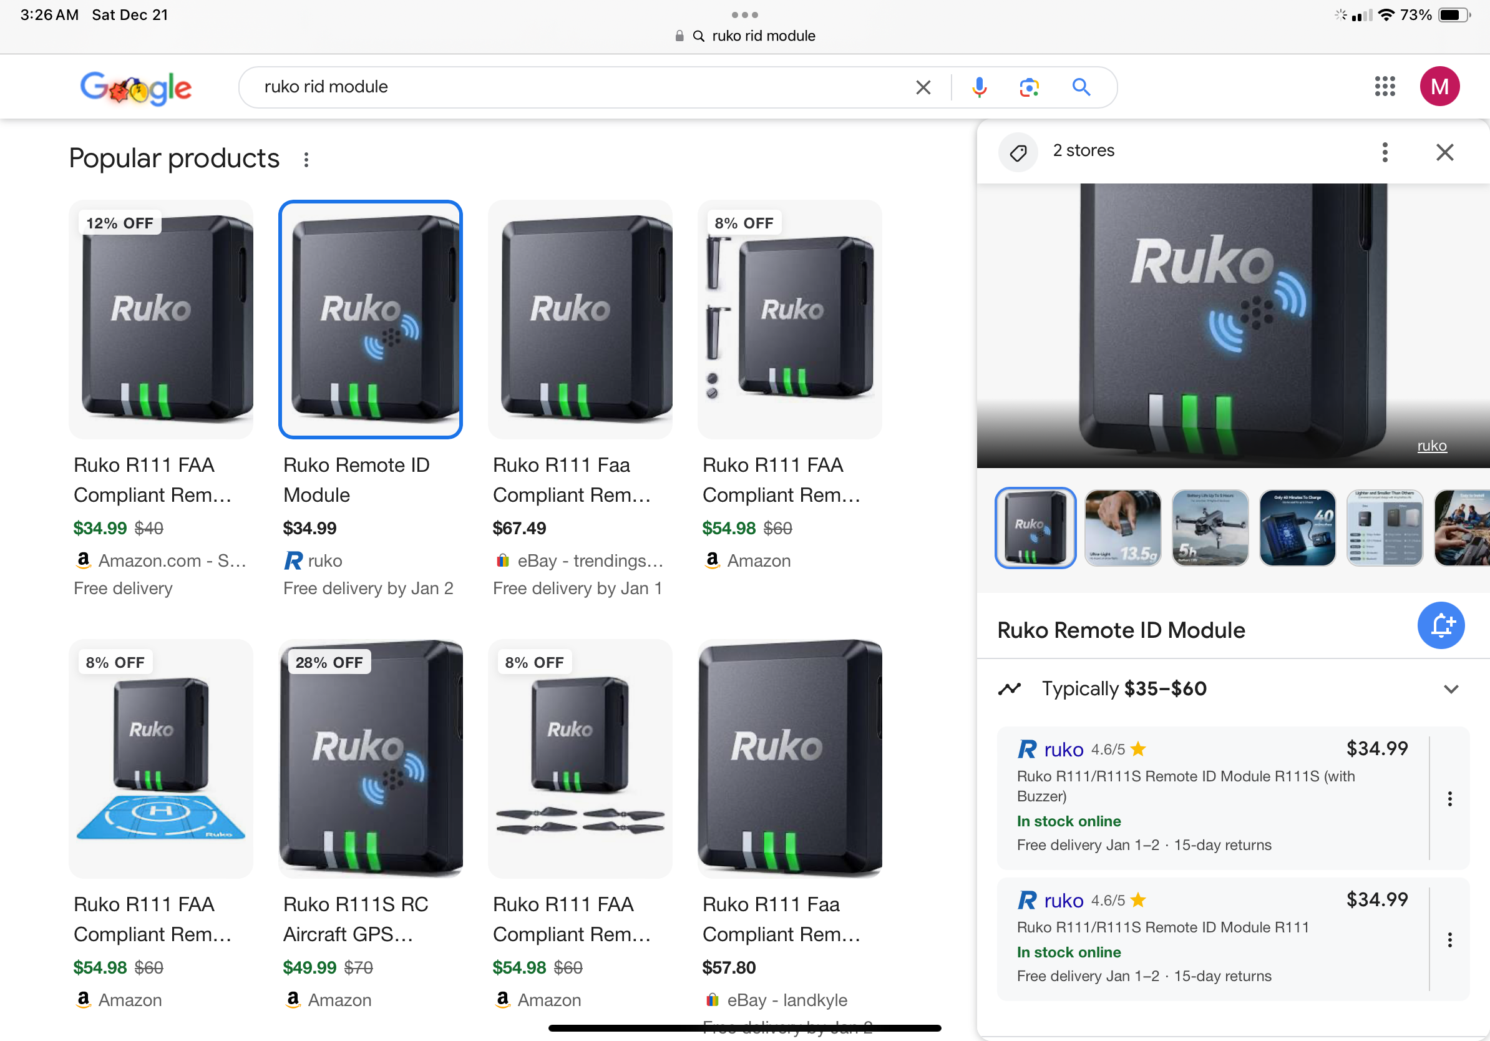Open the Ruko R111 with propellers image

pos(580,759)
